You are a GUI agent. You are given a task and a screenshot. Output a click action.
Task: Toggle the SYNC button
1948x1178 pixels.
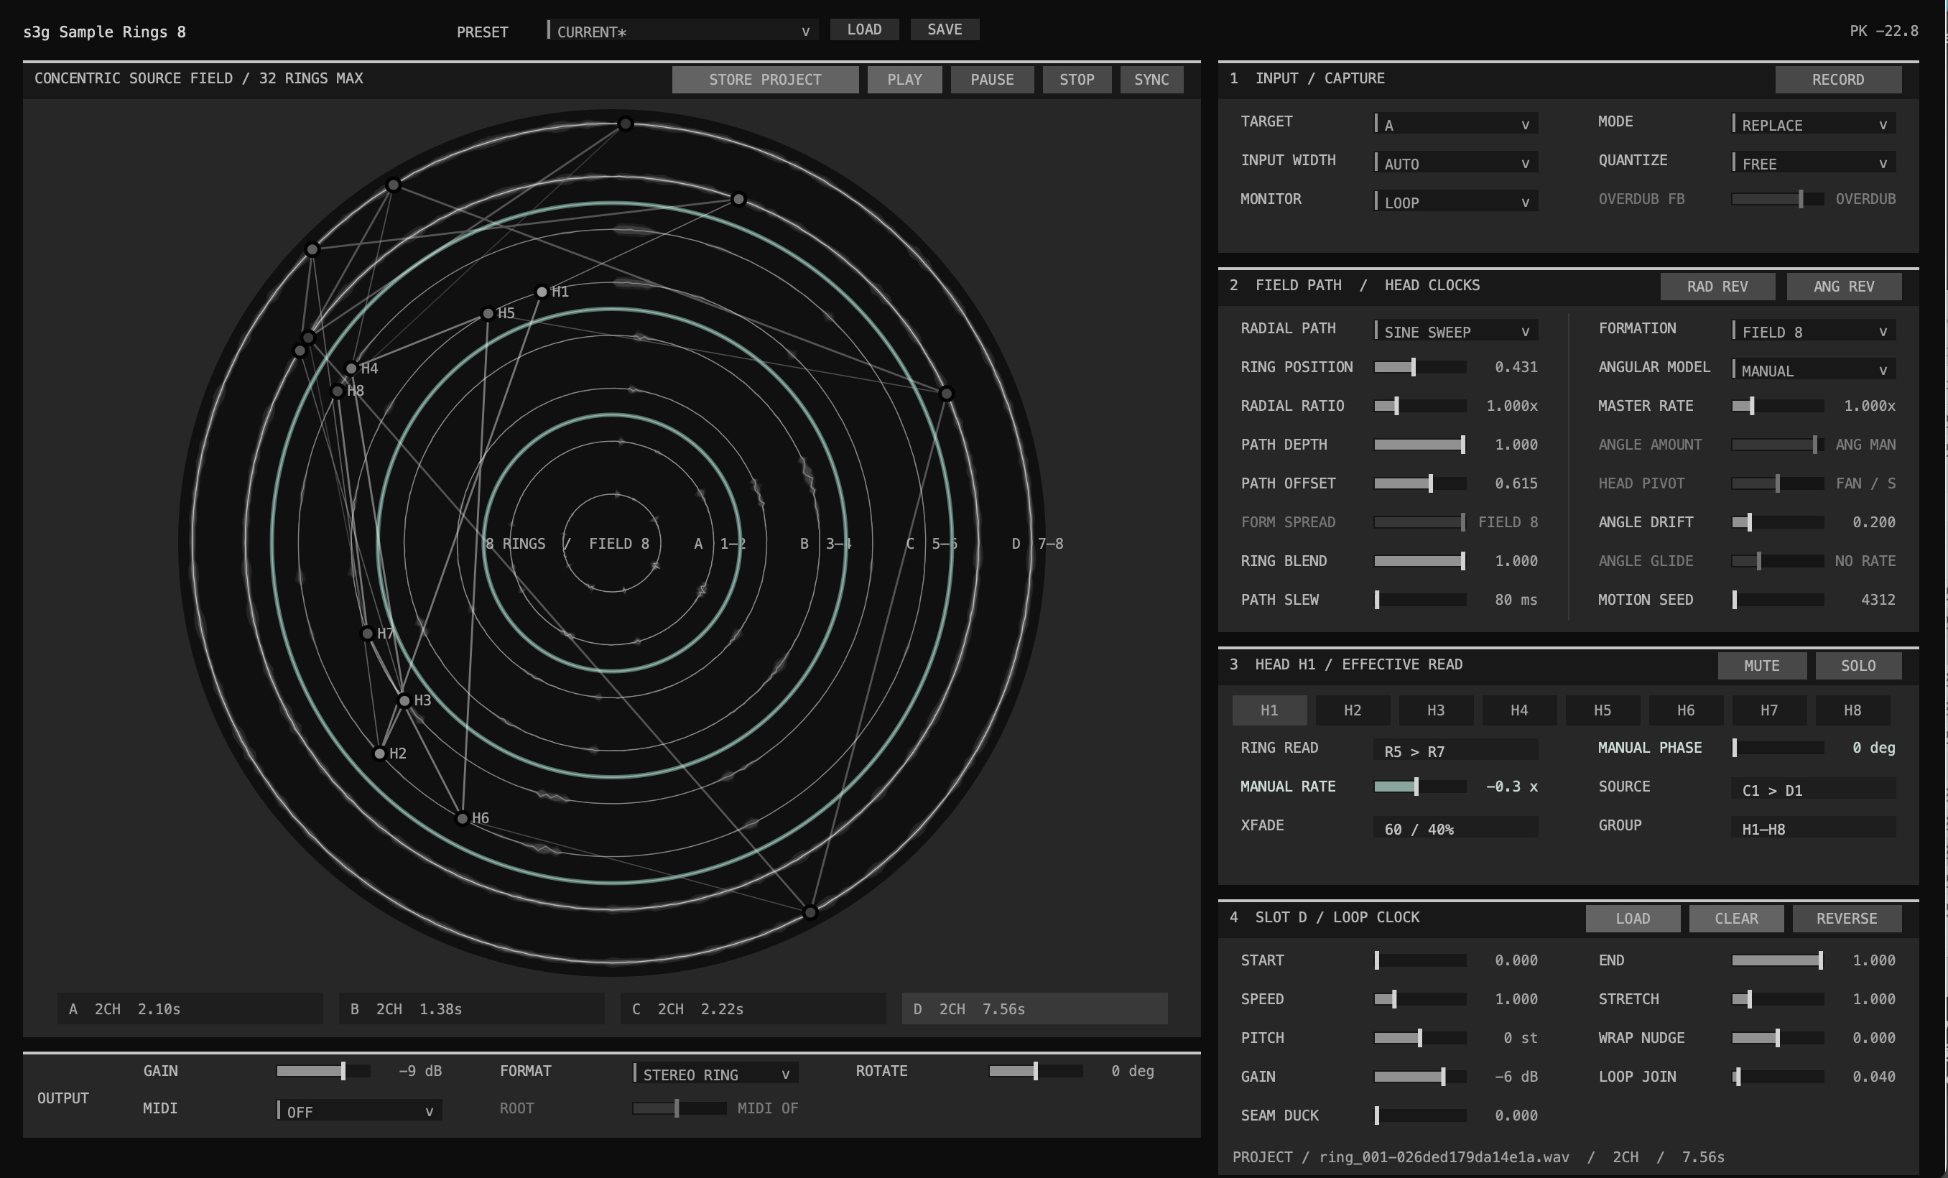point(1151,80)
